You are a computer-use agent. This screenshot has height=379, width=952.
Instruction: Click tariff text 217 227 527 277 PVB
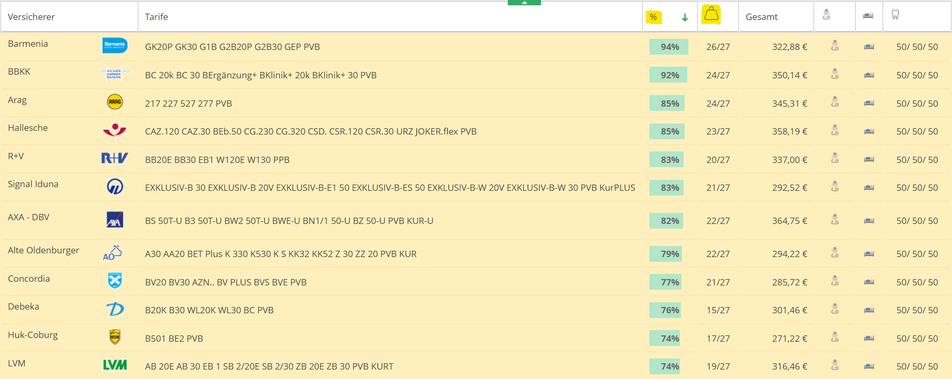[x=188, y=104]
